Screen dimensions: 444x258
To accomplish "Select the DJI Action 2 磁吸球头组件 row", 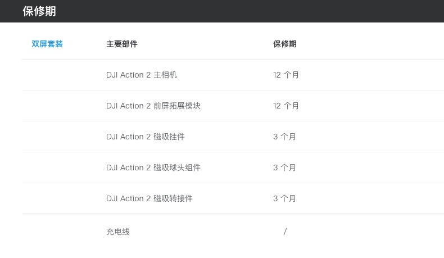I will 233,168.
